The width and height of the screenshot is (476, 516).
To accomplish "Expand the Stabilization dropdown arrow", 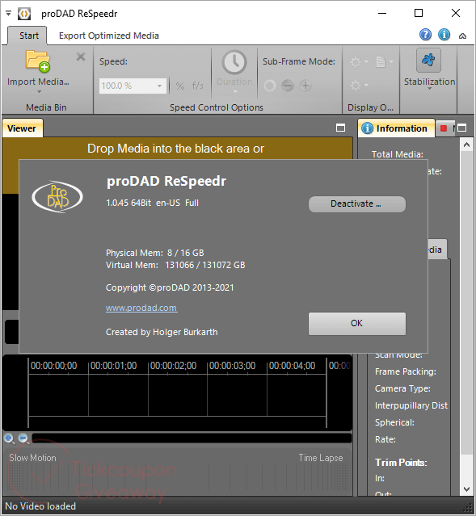I will coord(429,88).
